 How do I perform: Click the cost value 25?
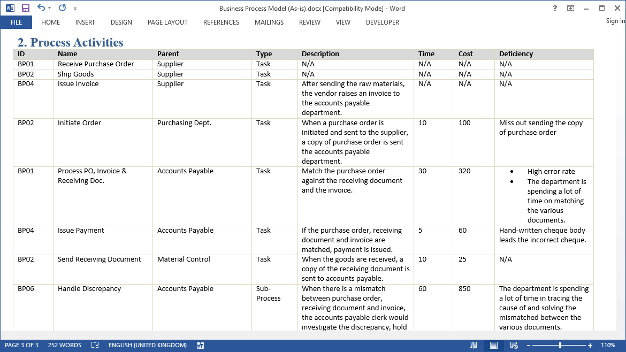click(463, 259)
